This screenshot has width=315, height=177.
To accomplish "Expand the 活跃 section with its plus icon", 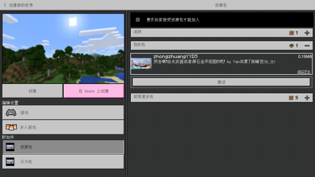I will click(307, 33).
